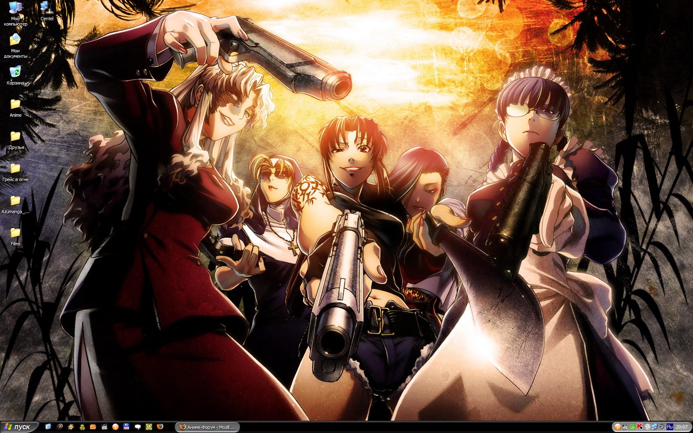Click the пуск Start button
This screenshot has width=693, height=433.
(20, 427)
